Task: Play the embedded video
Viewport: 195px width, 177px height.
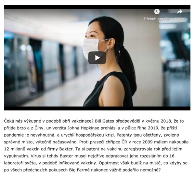Action: (x=97, y=58)
